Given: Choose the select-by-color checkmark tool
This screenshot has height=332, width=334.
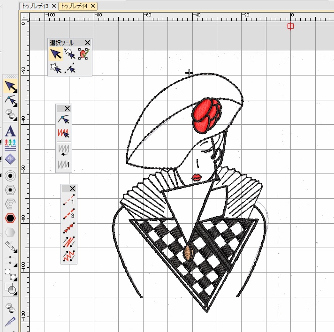Looking at the screenshot, I should (x=83, y=54).
